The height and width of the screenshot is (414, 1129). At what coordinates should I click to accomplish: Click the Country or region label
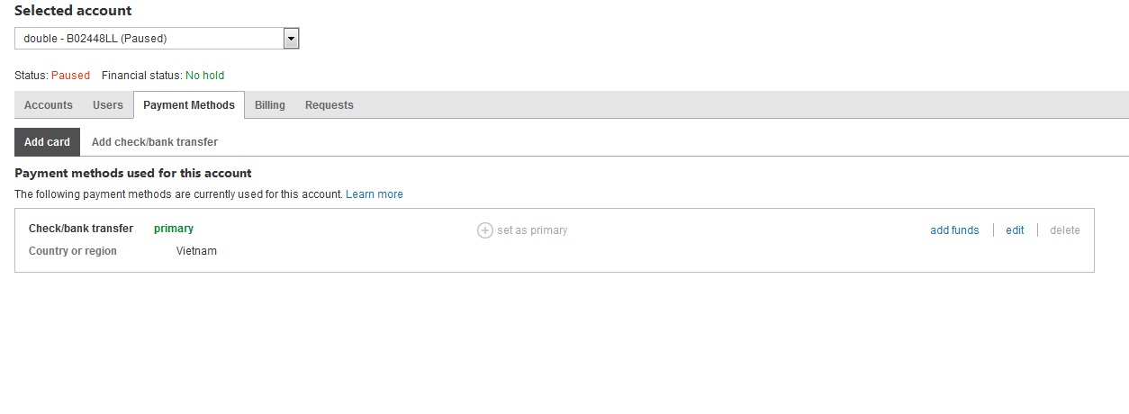[x=73, y=251]
